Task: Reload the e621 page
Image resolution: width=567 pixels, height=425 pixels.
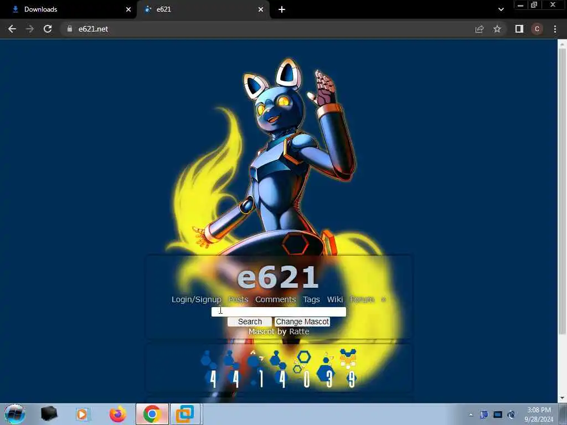Action: coord(48,29)
